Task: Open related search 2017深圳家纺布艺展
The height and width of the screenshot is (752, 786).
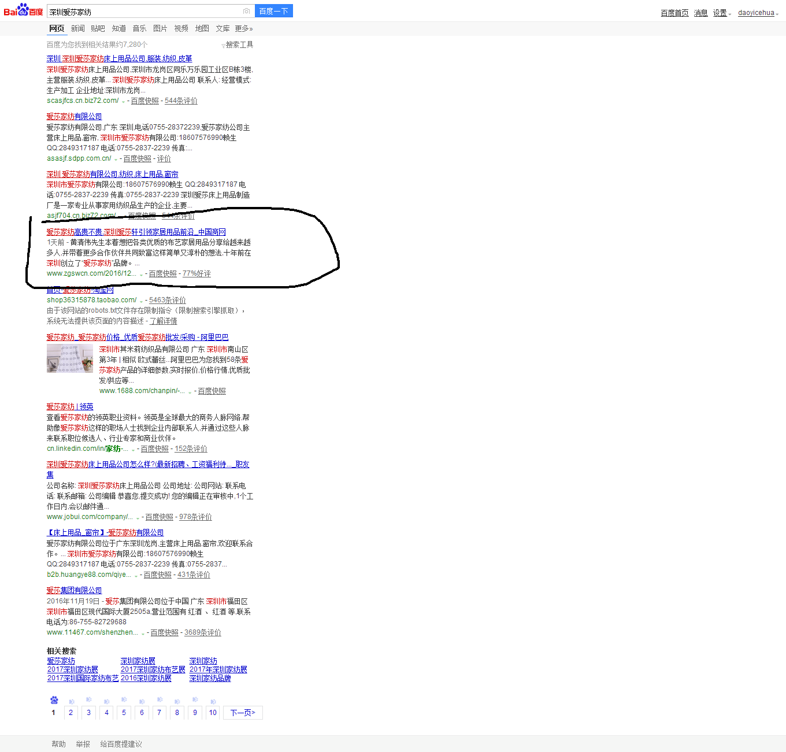Action: click(x=153, y=669)
